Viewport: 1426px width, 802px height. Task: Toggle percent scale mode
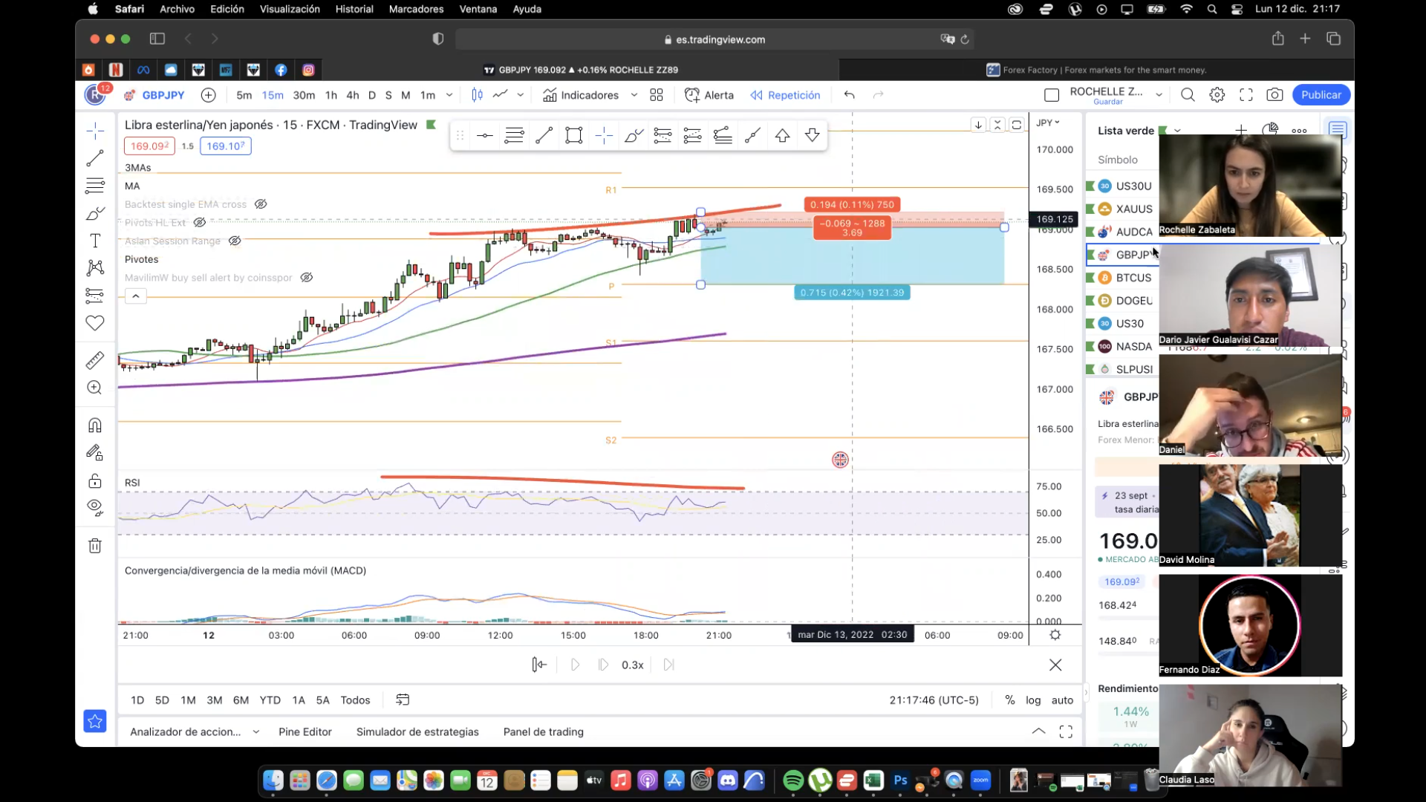pos(1010,700)
